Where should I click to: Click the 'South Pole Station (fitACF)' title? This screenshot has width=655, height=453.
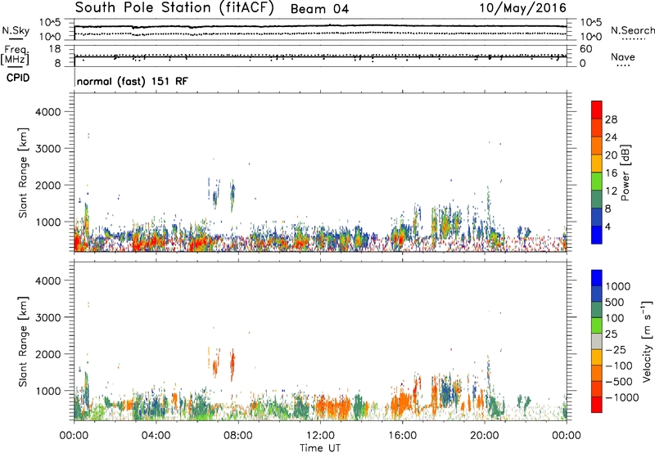coord(174,8)
